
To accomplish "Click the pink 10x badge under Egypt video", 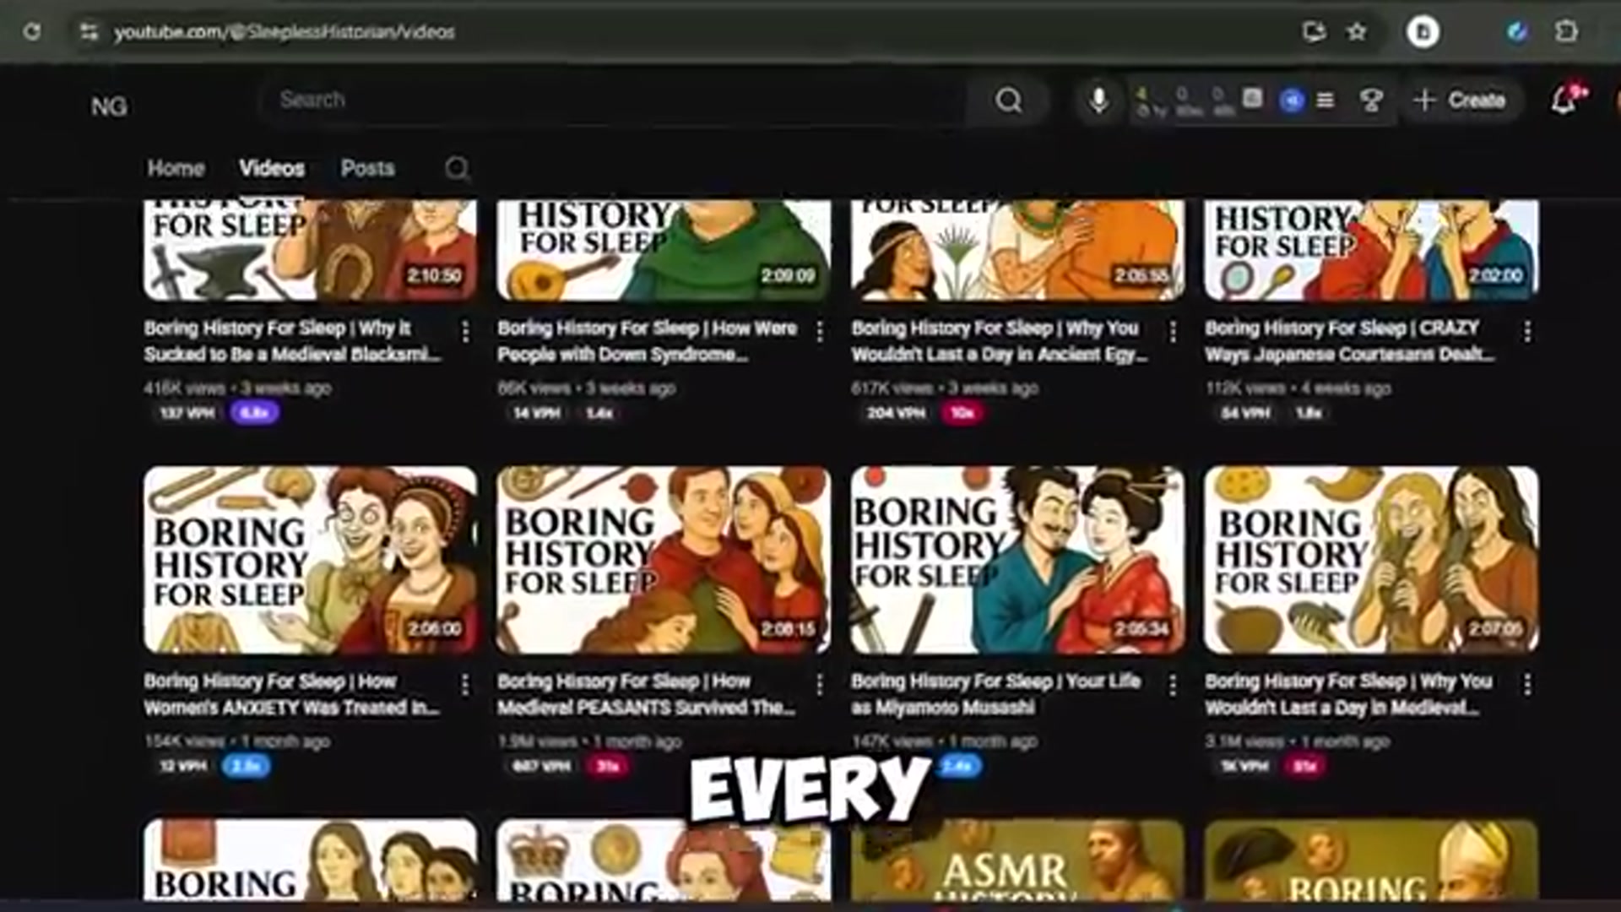I will coord(962,413).
